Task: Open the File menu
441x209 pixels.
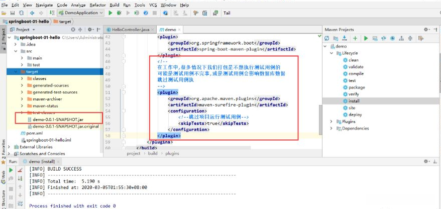Action: click(4, 5)
